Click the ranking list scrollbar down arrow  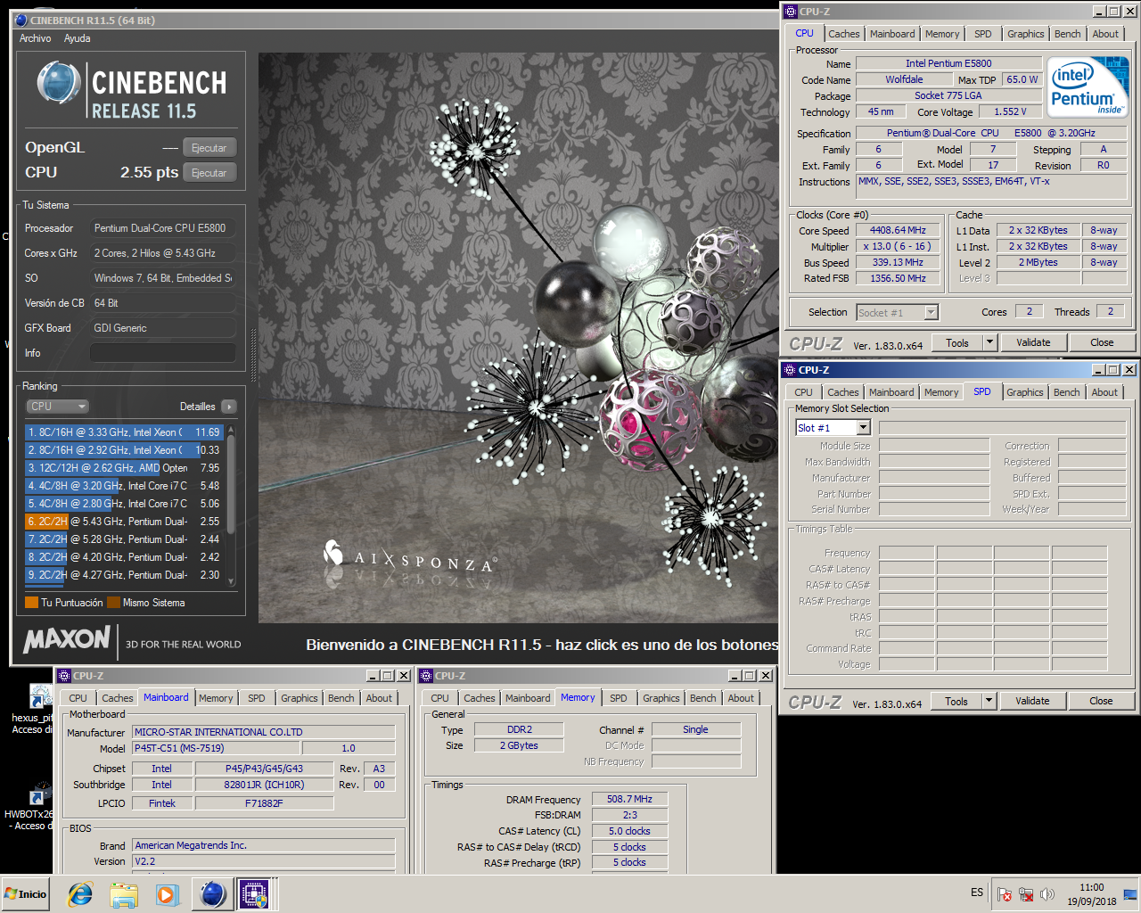[x=232, y=580]
